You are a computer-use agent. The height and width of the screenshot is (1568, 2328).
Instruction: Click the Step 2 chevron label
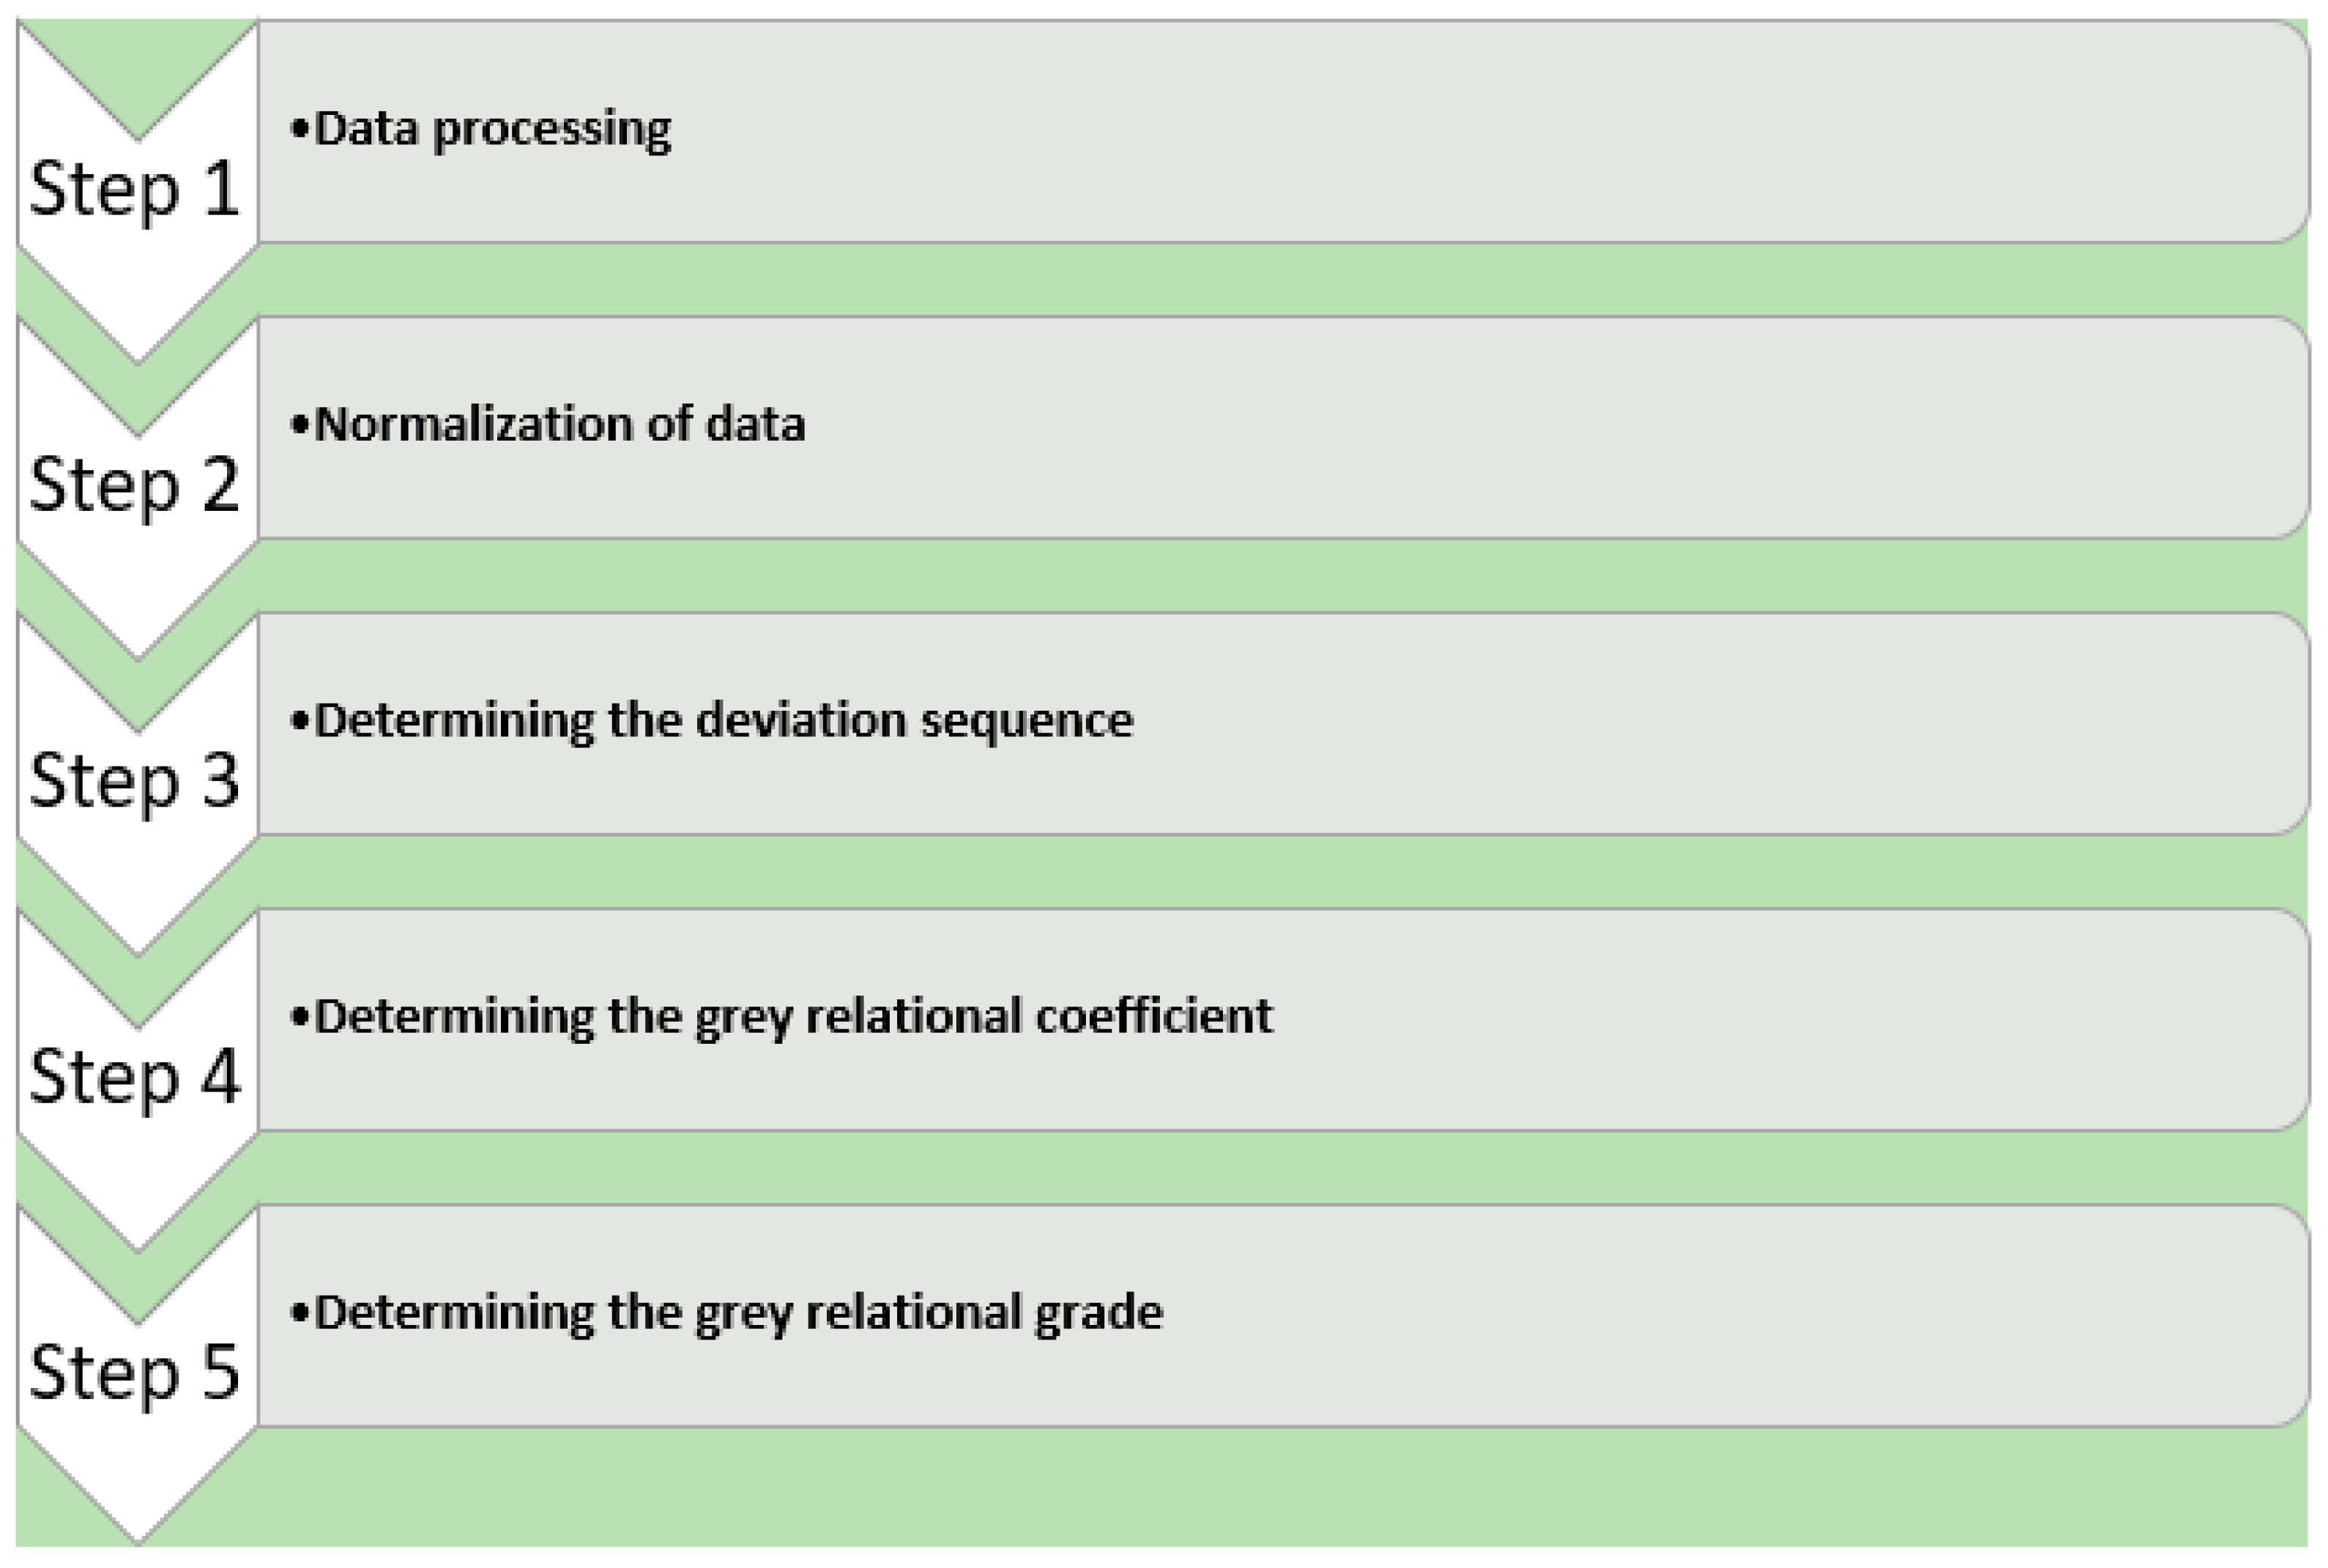[x=135, y=484]
